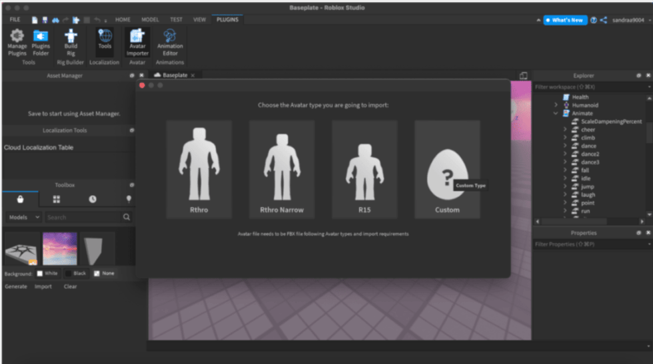Choose the R15 avatar type

pyautogui.click(x=365, y=169)
